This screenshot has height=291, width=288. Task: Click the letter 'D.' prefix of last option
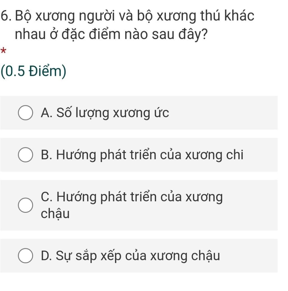pos(47,256)
